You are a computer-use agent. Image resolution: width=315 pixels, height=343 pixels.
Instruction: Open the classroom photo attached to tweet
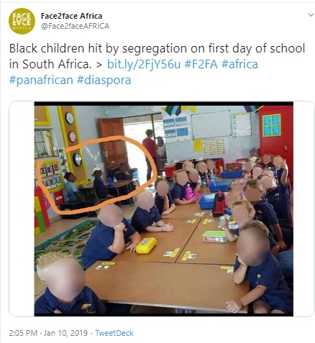[164, 209]
